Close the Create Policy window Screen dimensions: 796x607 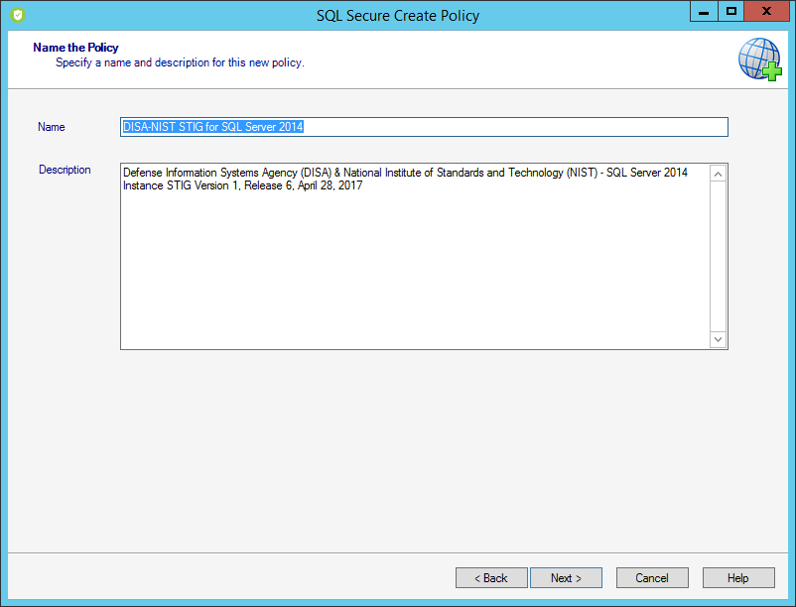766,12
